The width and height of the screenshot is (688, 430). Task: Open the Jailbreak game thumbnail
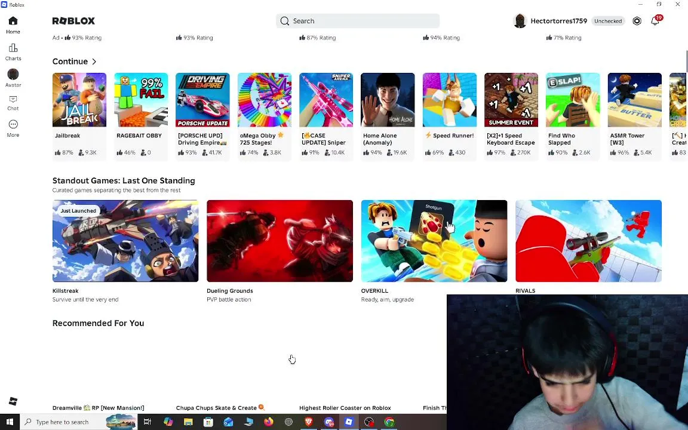pos(79,100)
